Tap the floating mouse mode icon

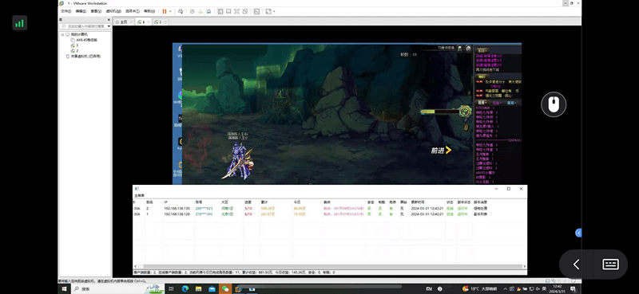coord(554,104)
